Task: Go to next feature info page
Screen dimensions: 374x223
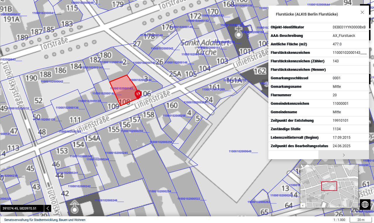Action: [x=344, y=155]
